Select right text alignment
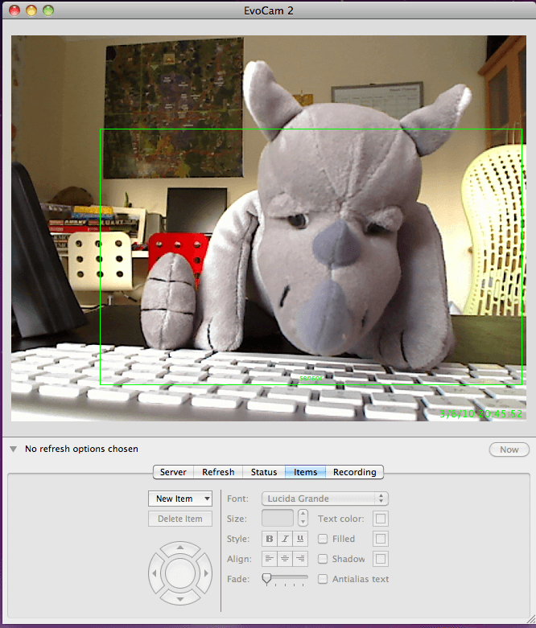536x628 pixels. pos(300,559)
